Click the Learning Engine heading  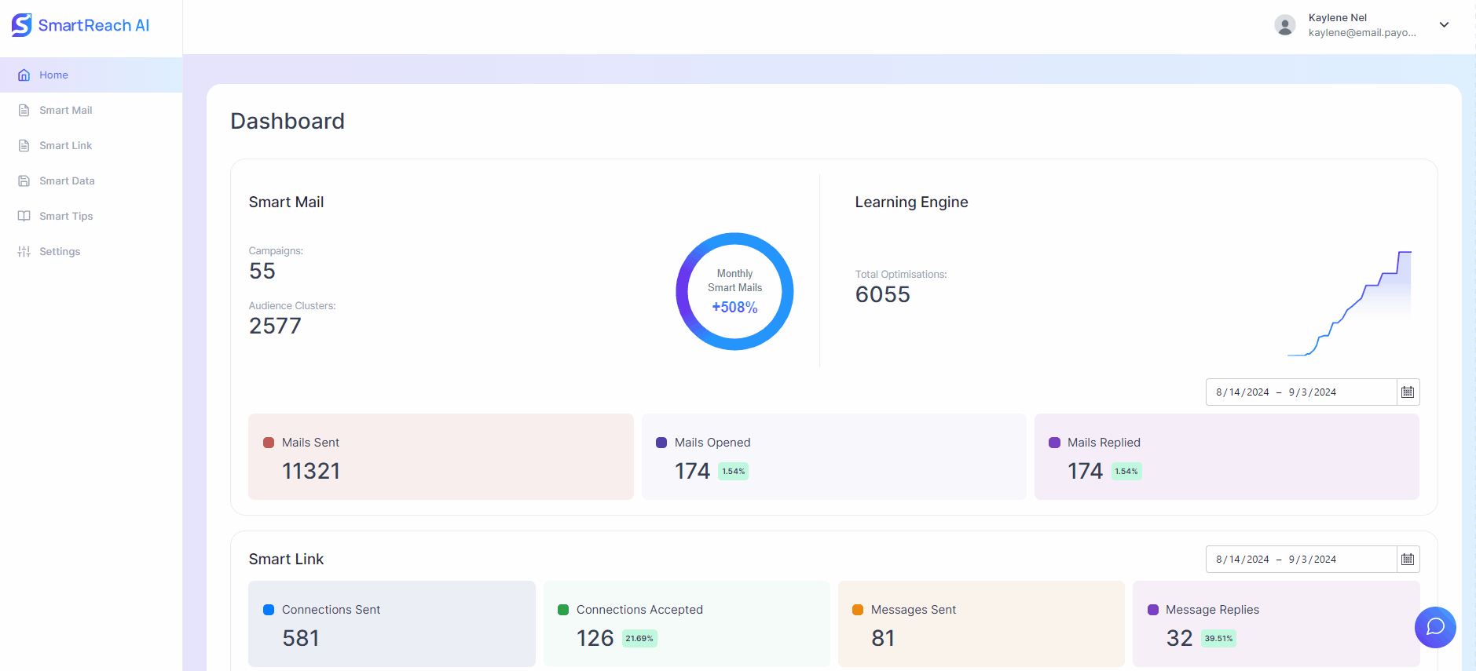point(911,202)
